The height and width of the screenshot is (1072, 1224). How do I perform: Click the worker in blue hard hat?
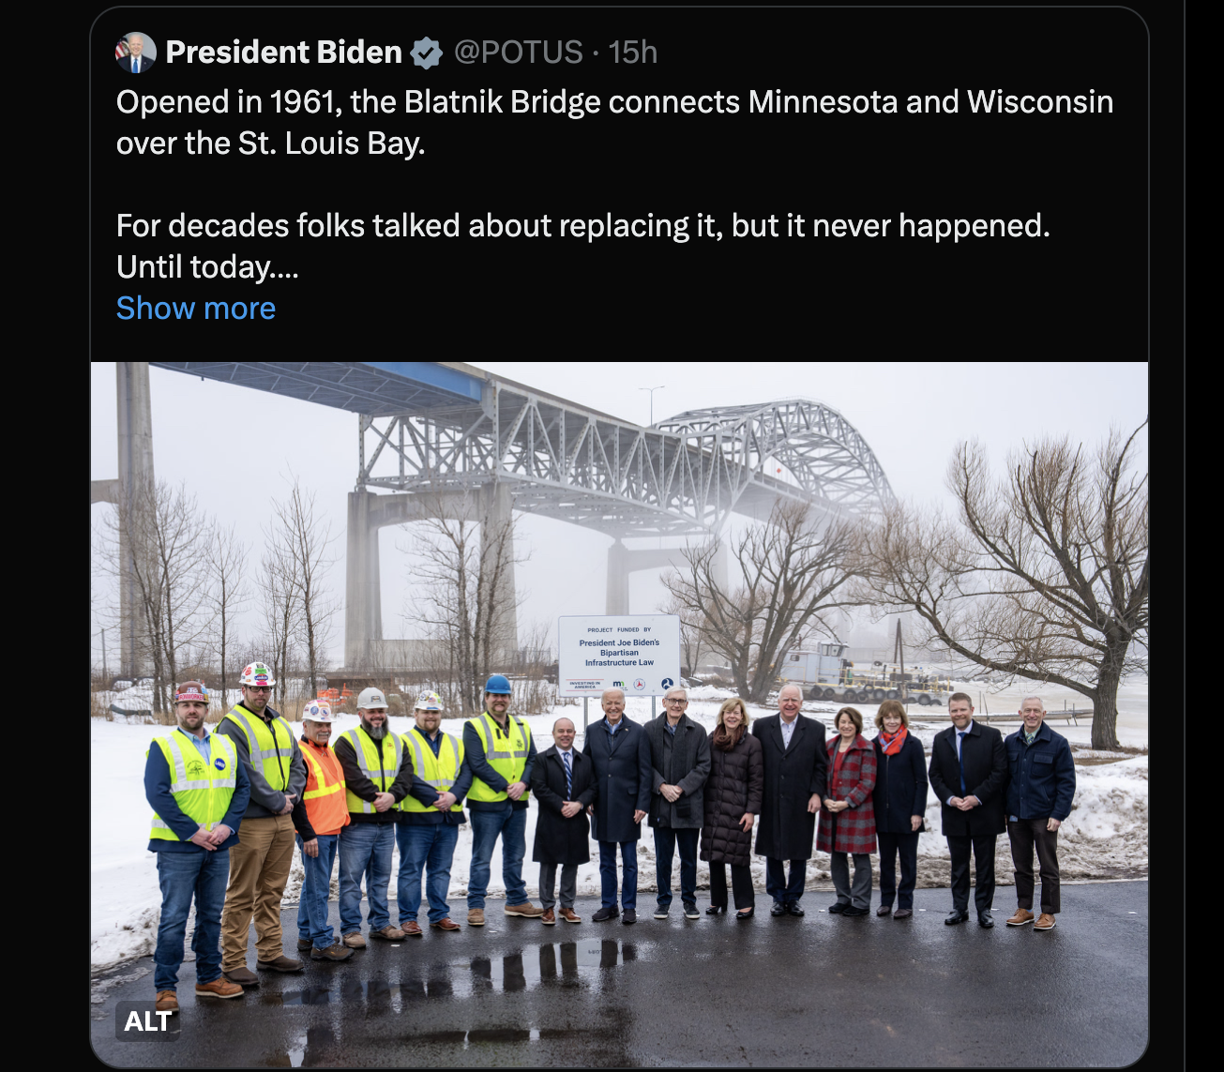coord(498,795)
